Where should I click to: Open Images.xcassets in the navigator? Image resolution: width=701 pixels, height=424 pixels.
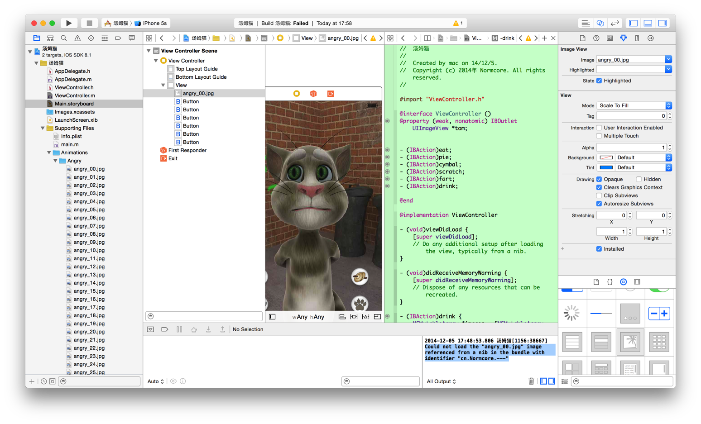click(x=74, y=112)
